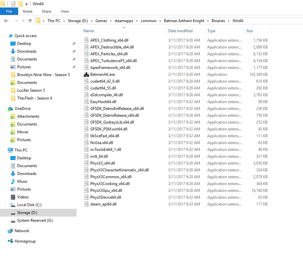Click the Properties icon in title bar
Image resolution: width=303 pixels, height=278 pixels.
[x=13, y=4]
